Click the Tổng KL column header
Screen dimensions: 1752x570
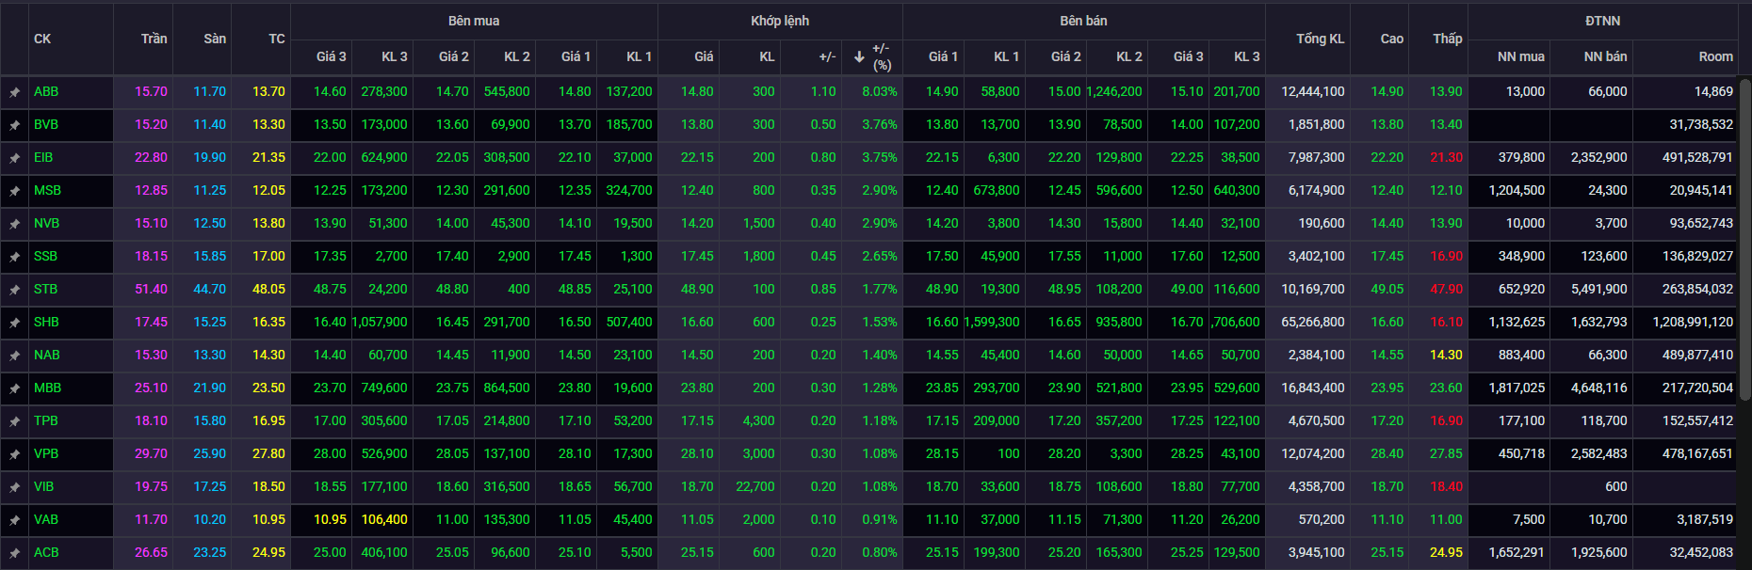1320,39
